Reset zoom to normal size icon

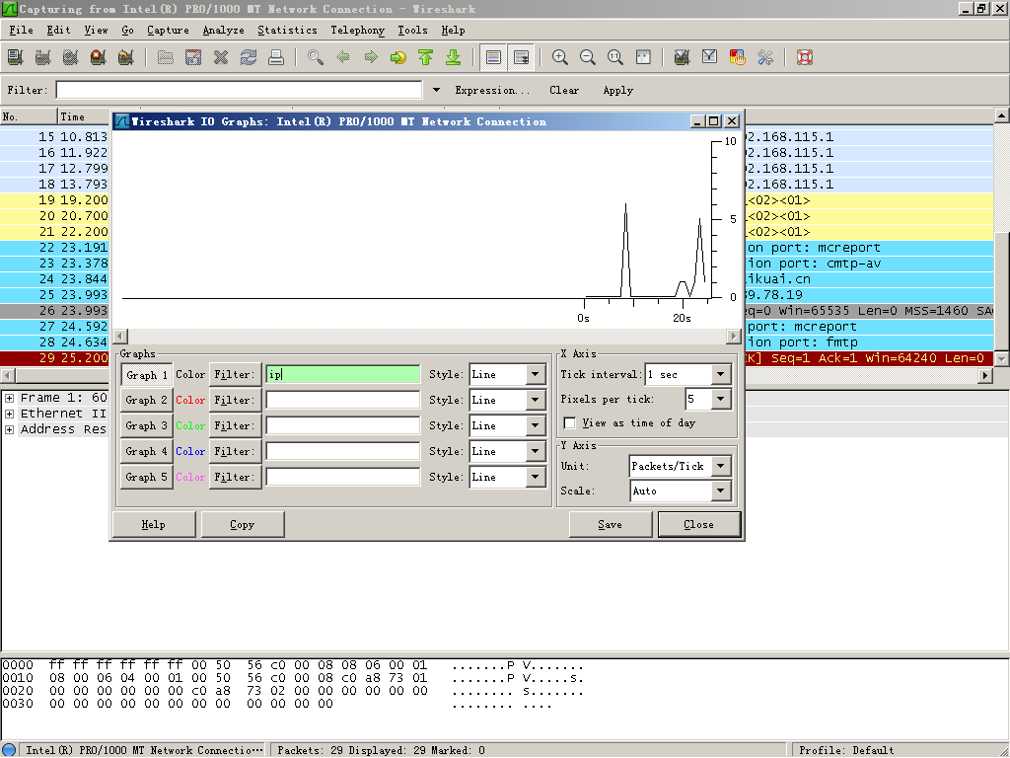tap(615, 57)
